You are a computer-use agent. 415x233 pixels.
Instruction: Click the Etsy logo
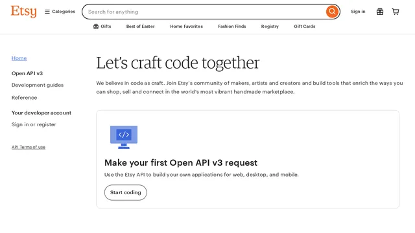point(23,12)
